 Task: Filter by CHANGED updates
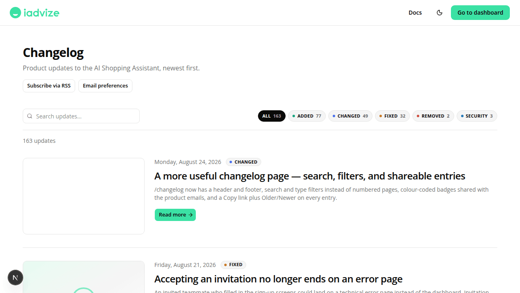pyautogui.click(x=350, y=116)
